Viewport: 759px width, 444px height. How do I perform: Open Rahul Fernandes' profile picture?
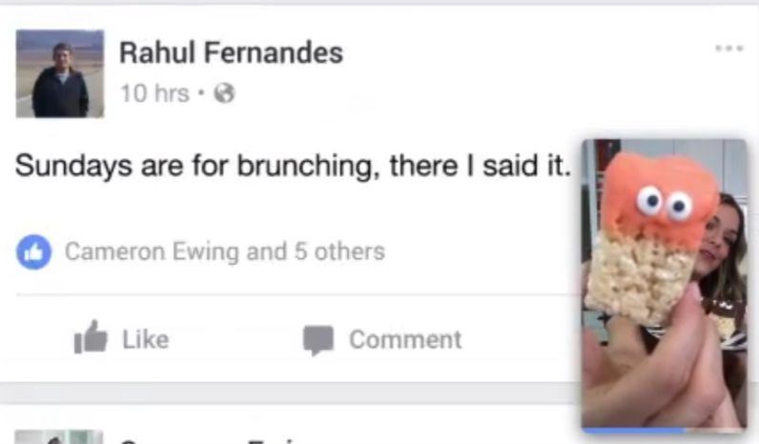(60, 73)
